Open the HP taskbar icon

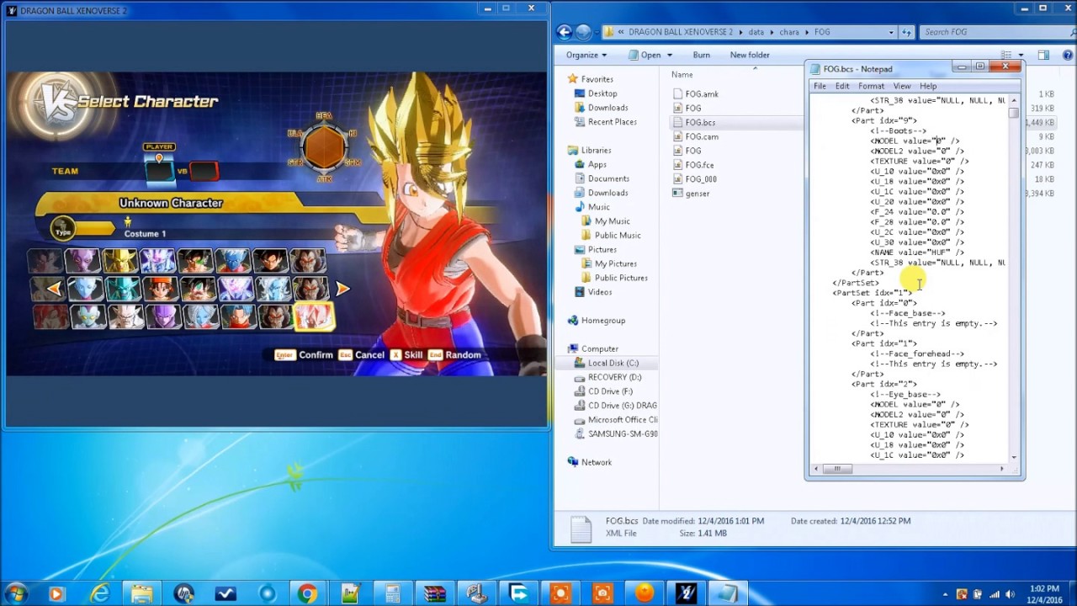183,593
